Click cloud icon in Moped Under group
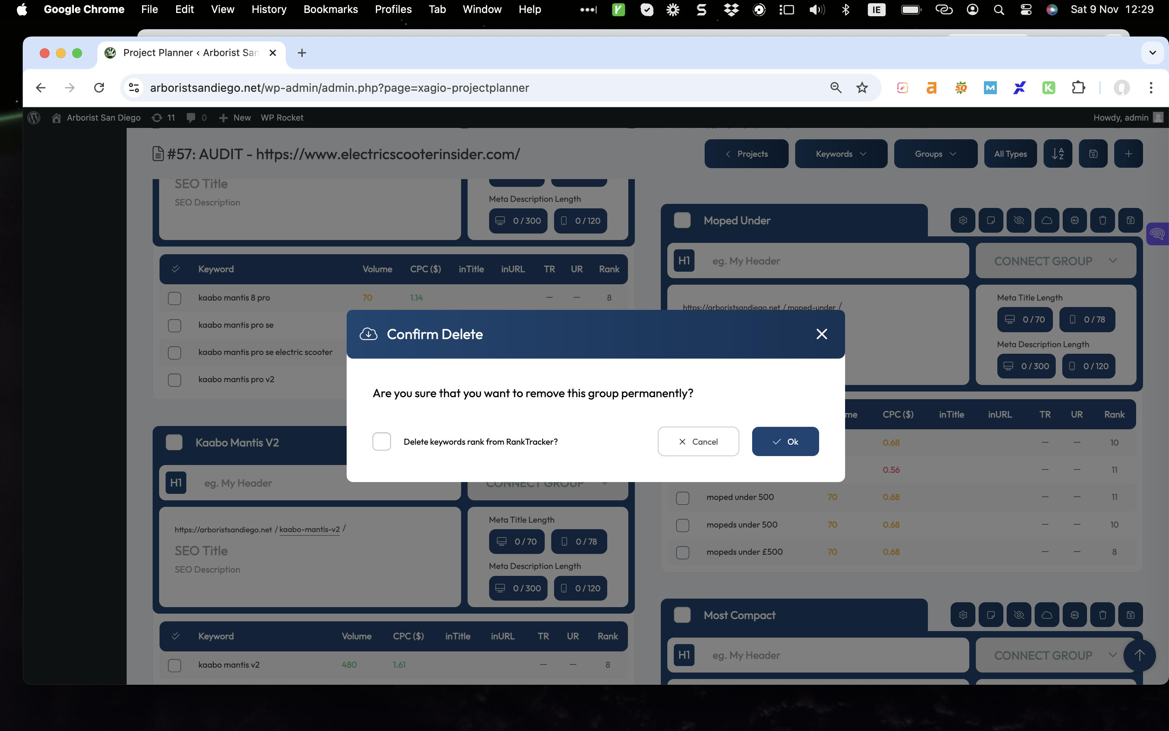Screen dimensions: 1169x731 coord(1047,221)
